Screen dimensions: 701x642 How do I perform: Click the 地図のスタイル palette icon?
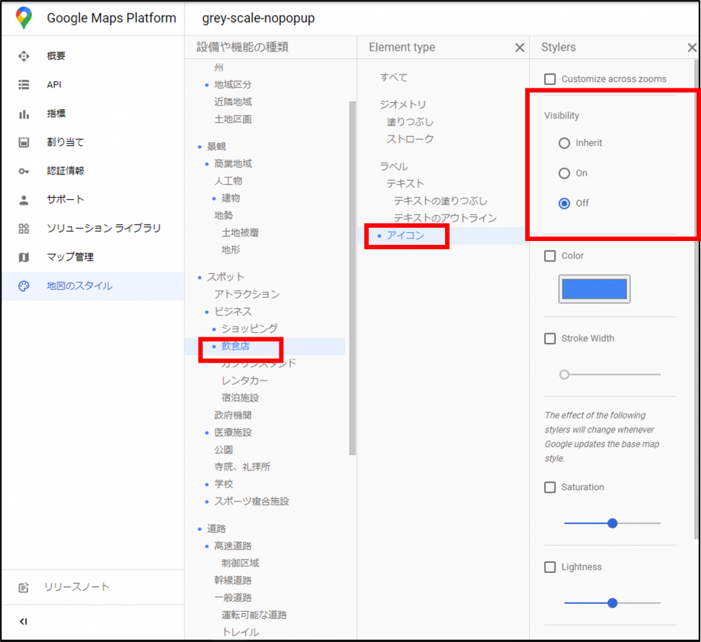coord(24,286)
